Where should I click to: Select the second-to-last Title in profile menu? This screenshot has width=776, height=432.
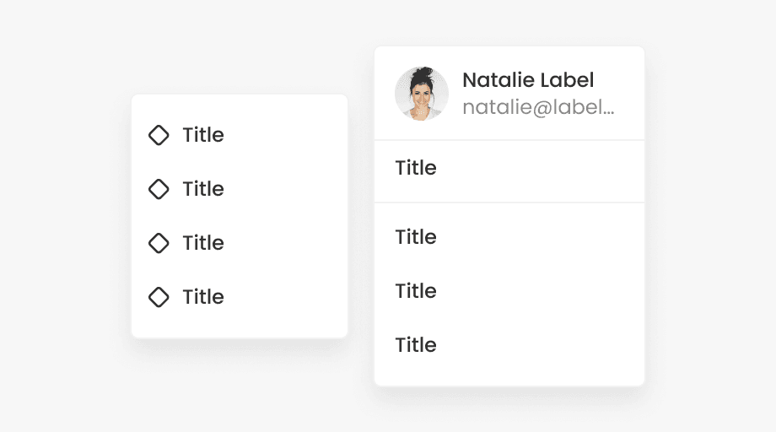(x=416, y=291)
